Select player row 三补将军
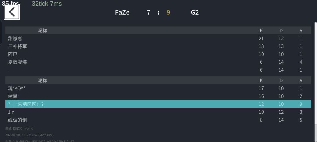The width and height of the screenshot is (317, 142). [x=158, y=46]
